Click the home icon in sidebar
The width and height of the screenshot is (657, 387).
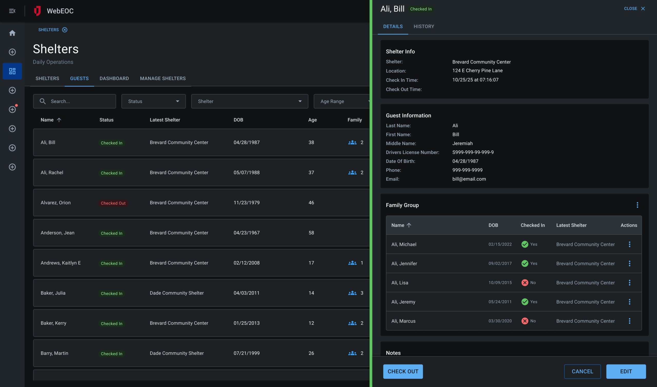12,33
